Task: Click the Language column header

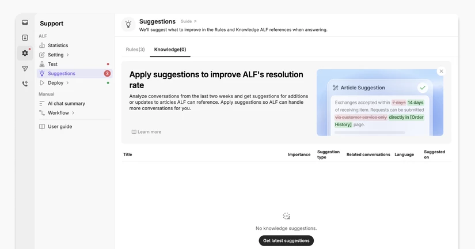Action: pyautogui.click(x=404, y=154)
